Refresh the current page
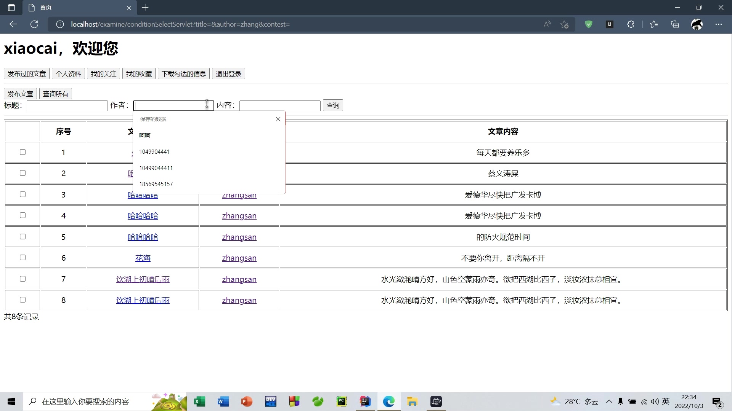Image resolution: width=732 pixels, height=411 pixels. pyautogui.click(x=34, y=24)
